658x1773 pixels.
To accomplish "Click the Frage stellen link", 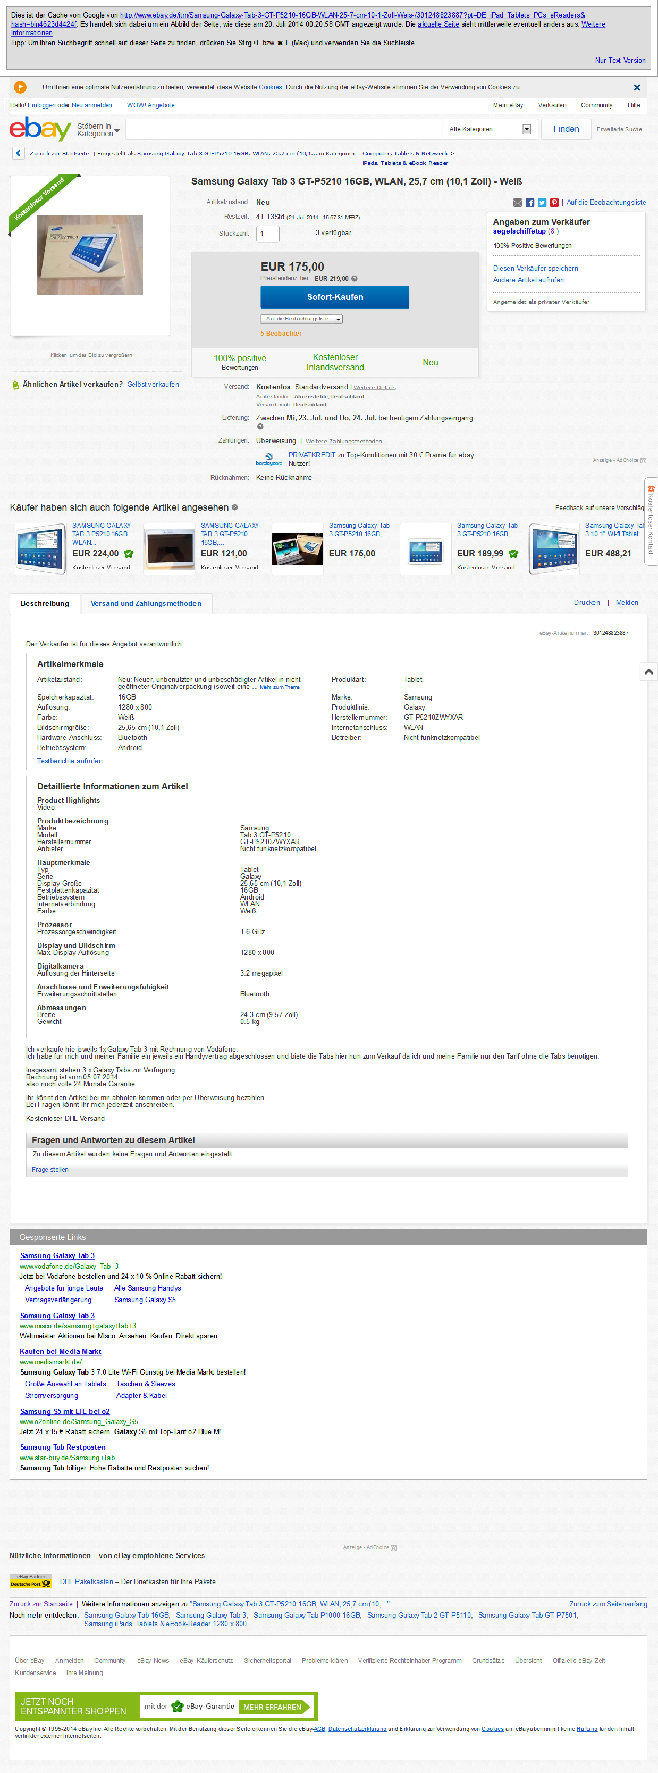I will 49,1170.
